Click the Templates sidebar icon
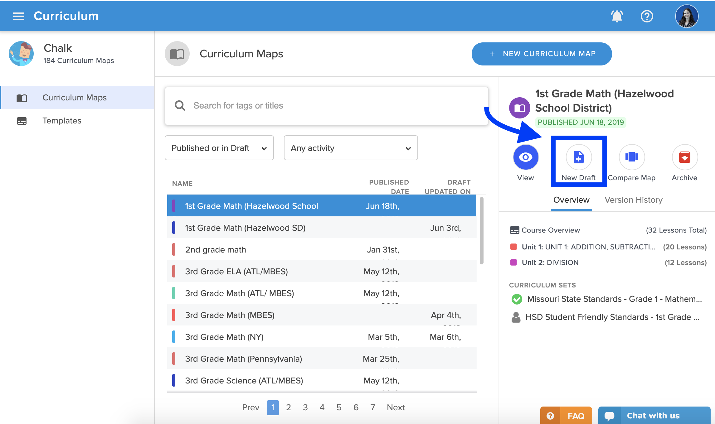This screenshot has height=424, width=715. click(22, 121)
